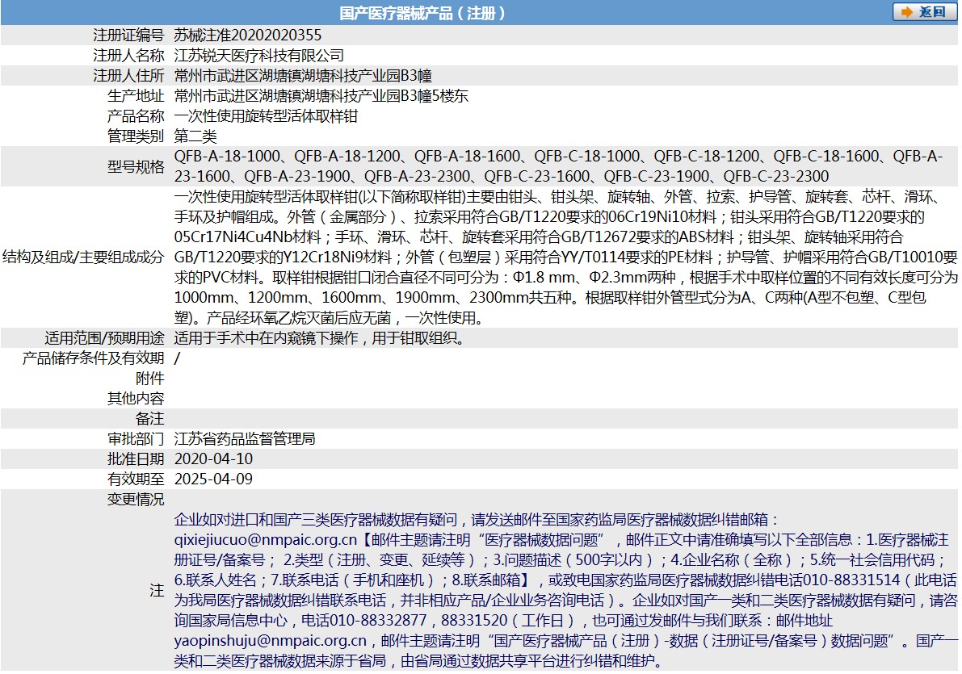The height and width of the screenshot is (674, 962).
Task: Click the model list starting QFB-A-18-1000
Action: click(558, 166)
